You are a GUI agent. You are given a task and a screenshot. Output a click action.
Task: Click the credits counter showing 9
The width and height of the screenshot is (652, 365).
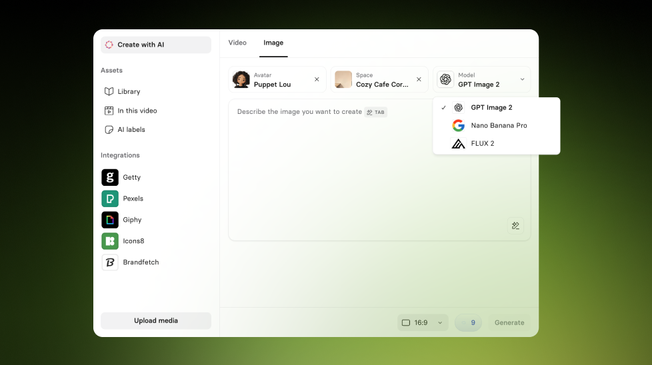(x=468, y=322)
